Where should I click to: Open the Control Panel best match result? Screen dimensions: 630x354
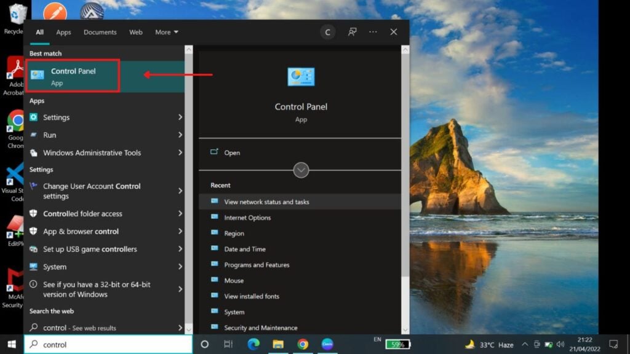click(x=105, y=76)
